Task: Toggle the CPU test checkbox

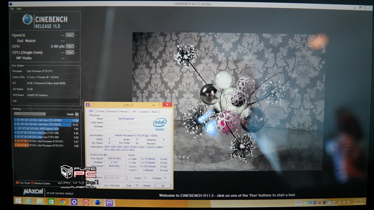Action: 77,46
